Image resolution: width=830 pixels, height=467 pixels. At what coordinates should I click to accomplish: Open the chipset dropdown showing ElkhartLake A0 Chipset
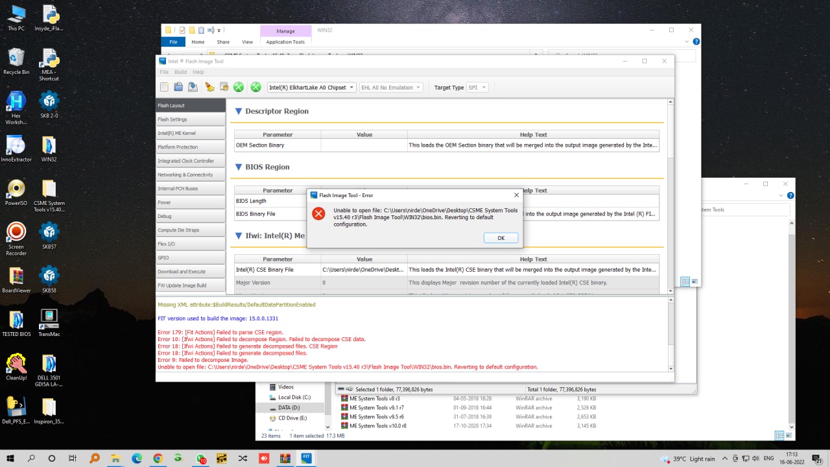311,88
